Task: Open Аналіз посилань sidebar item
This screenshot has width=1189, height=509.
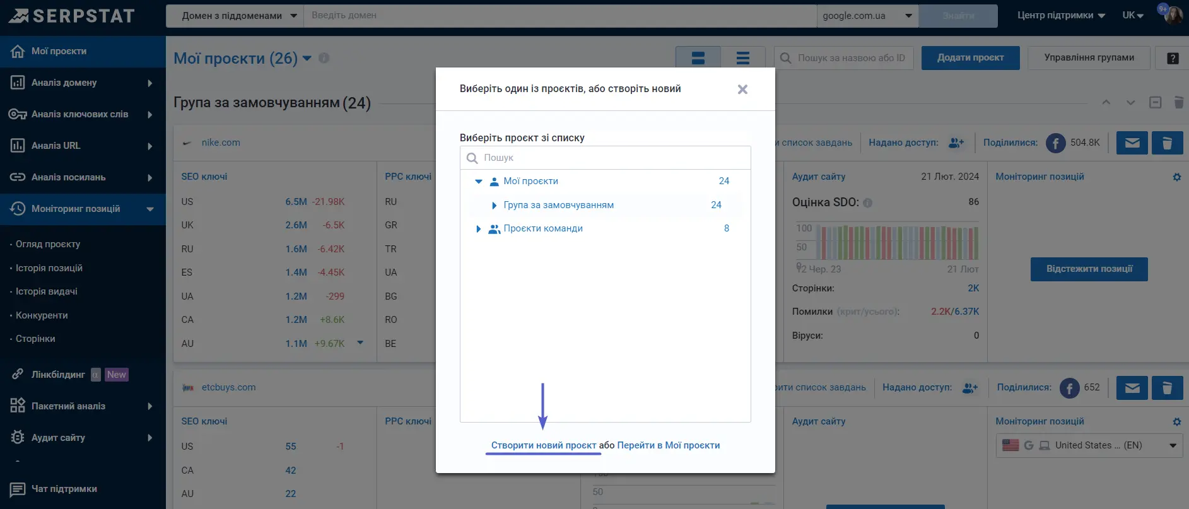Action: tap(83, 177)
